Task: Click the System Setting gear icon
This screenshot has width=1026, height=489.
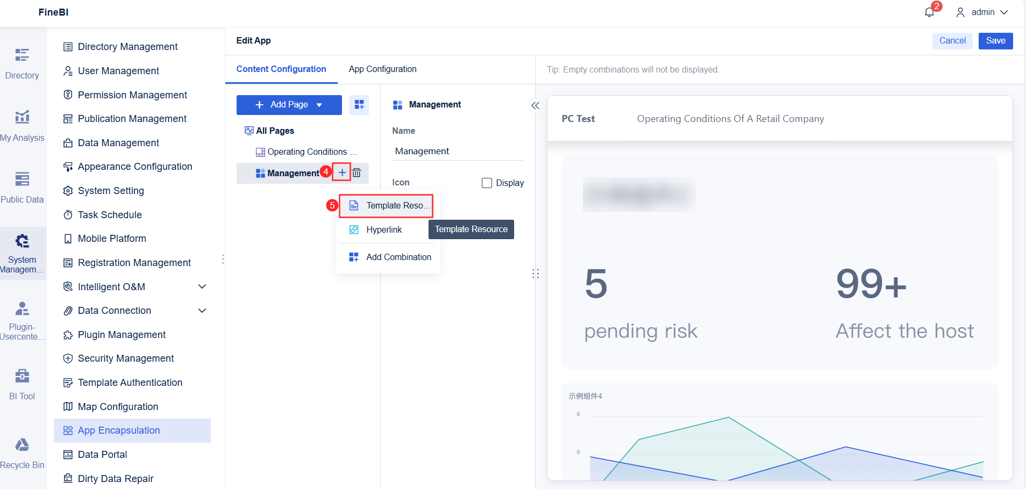Action: pyautogui.click(x=68, y=191)
